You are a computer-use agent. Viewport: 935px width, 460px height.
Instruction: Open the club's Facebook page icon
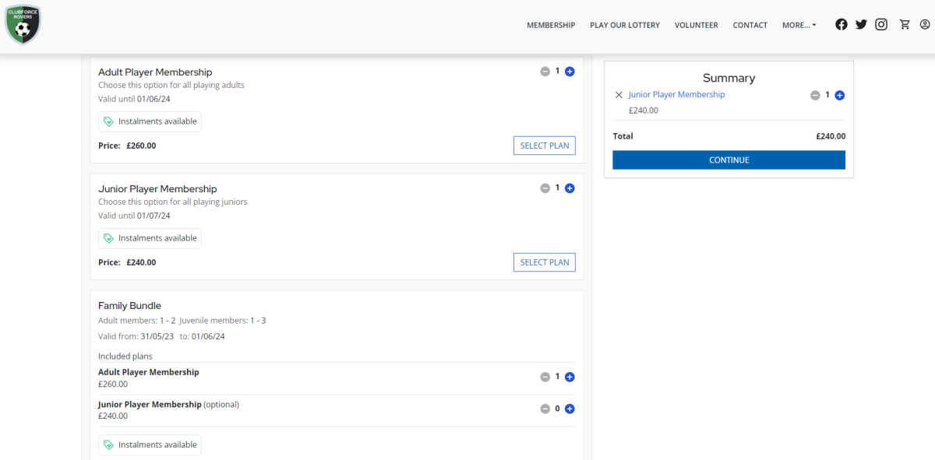(x=841, y=24)
